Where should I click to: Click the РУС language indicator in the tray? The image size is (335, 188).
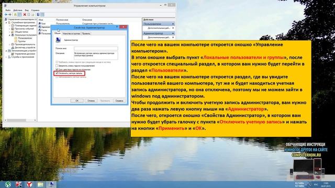pos(316,184)
